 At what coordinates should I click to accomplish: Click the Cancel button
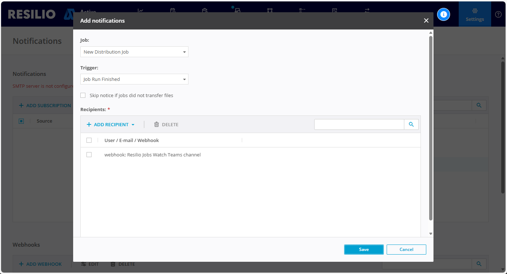tap(406, 250)
